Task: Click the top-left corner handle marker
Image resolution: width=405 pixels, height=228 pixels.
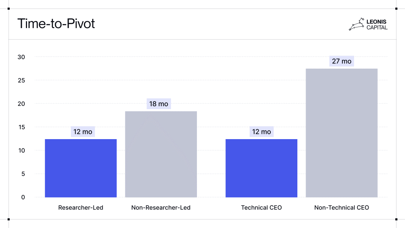Action: click(x=9, y=8)
